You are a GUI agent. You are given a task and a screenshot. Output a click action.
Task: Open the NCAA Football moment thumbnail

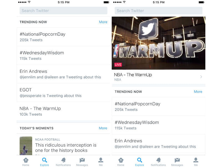click(26, 145)
